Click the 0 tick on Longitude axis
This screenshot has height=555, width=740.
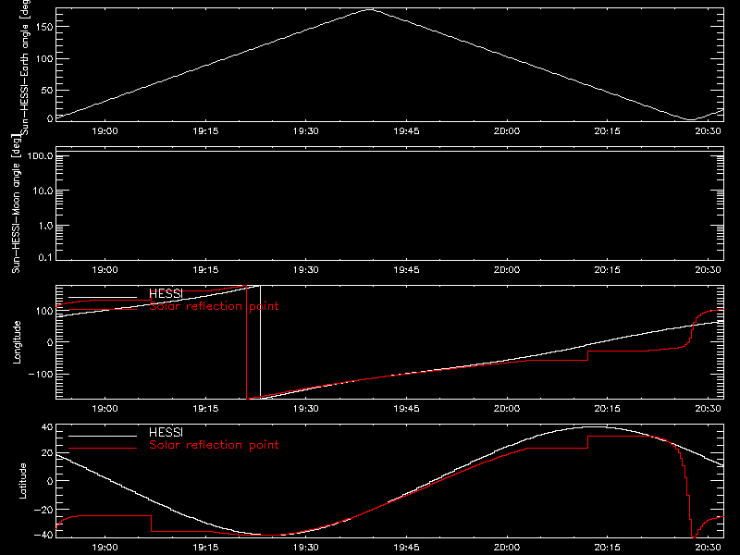click(50, 342)
